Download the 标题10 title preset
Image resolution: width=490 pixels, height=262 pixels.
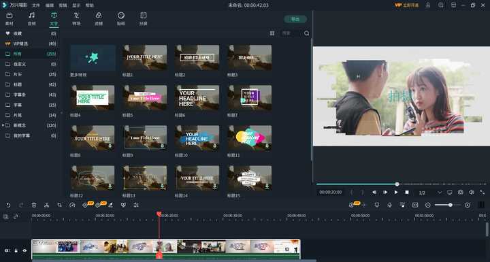pos(214,146)
